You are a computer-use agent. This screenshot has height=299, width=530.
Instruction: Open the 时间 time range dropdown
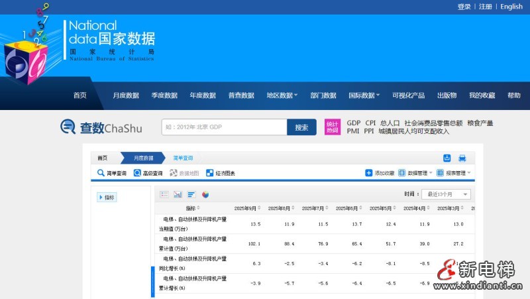[x=447, y=194]
